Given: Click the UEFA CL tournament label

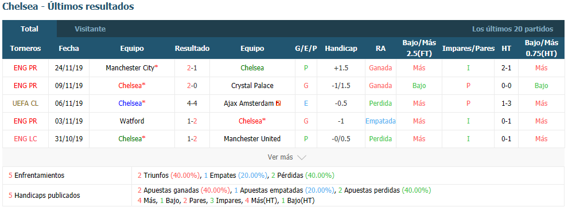Looking at the screenshot, I should (25, 103).
